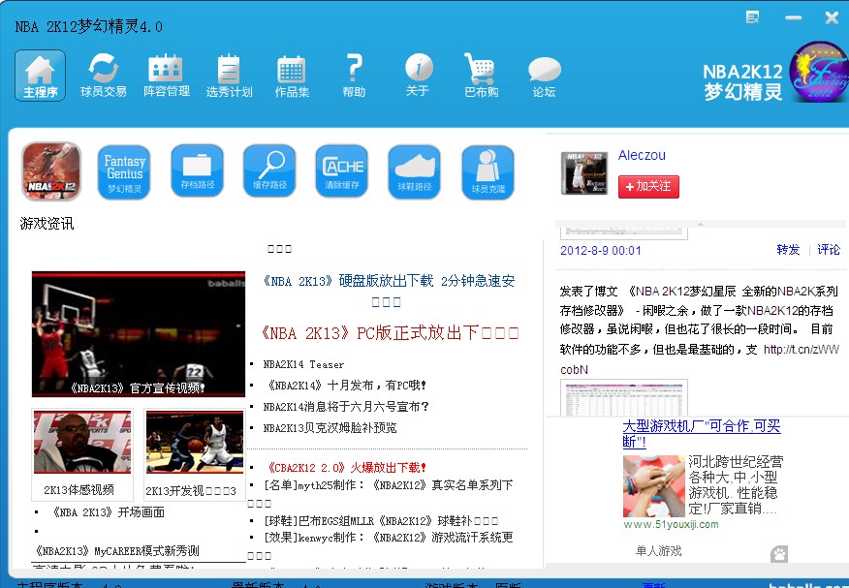Open the http://t.cn/zWW short link
849x588 pixels.
click(802, 350)
